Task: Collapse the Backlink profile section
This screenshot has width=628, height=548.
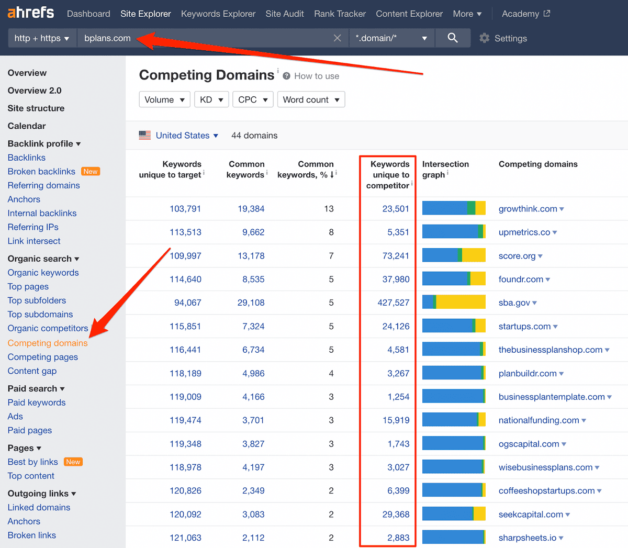Action: pos(44,143)
